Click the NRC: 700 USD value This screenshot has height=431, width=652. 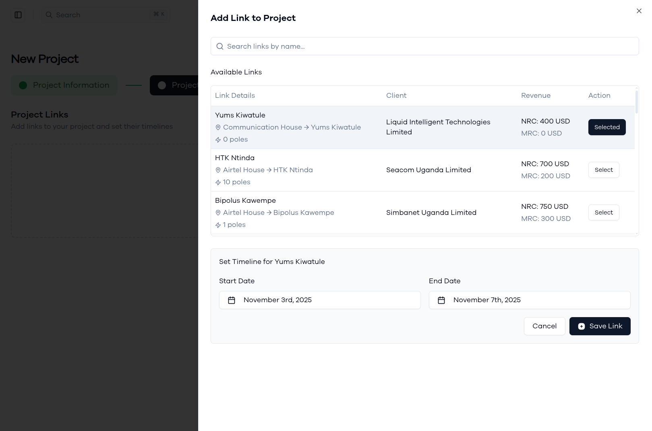545,164
